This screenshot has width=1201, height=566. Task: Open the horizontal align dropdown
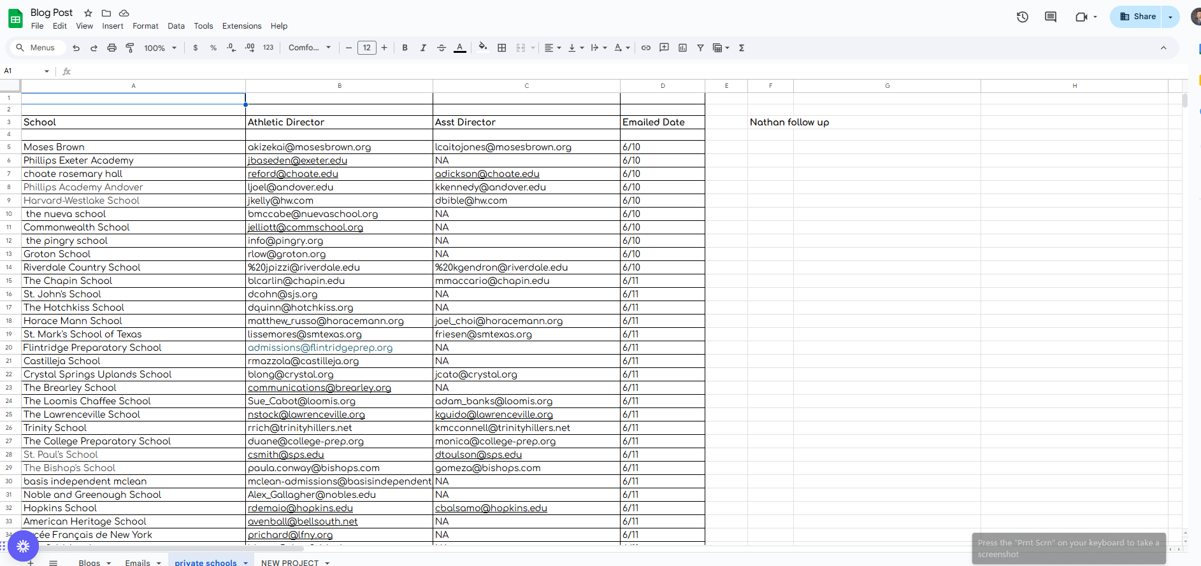[552, 48]
